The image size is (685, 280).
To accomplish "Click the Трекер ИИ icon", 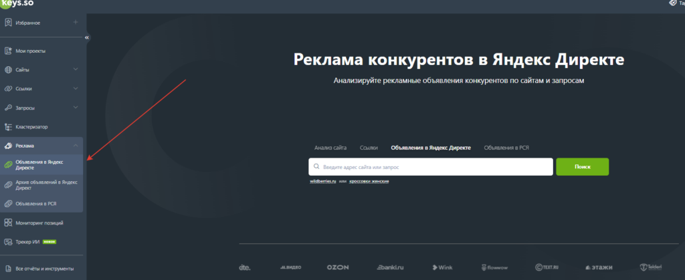I will coord(8,242).
